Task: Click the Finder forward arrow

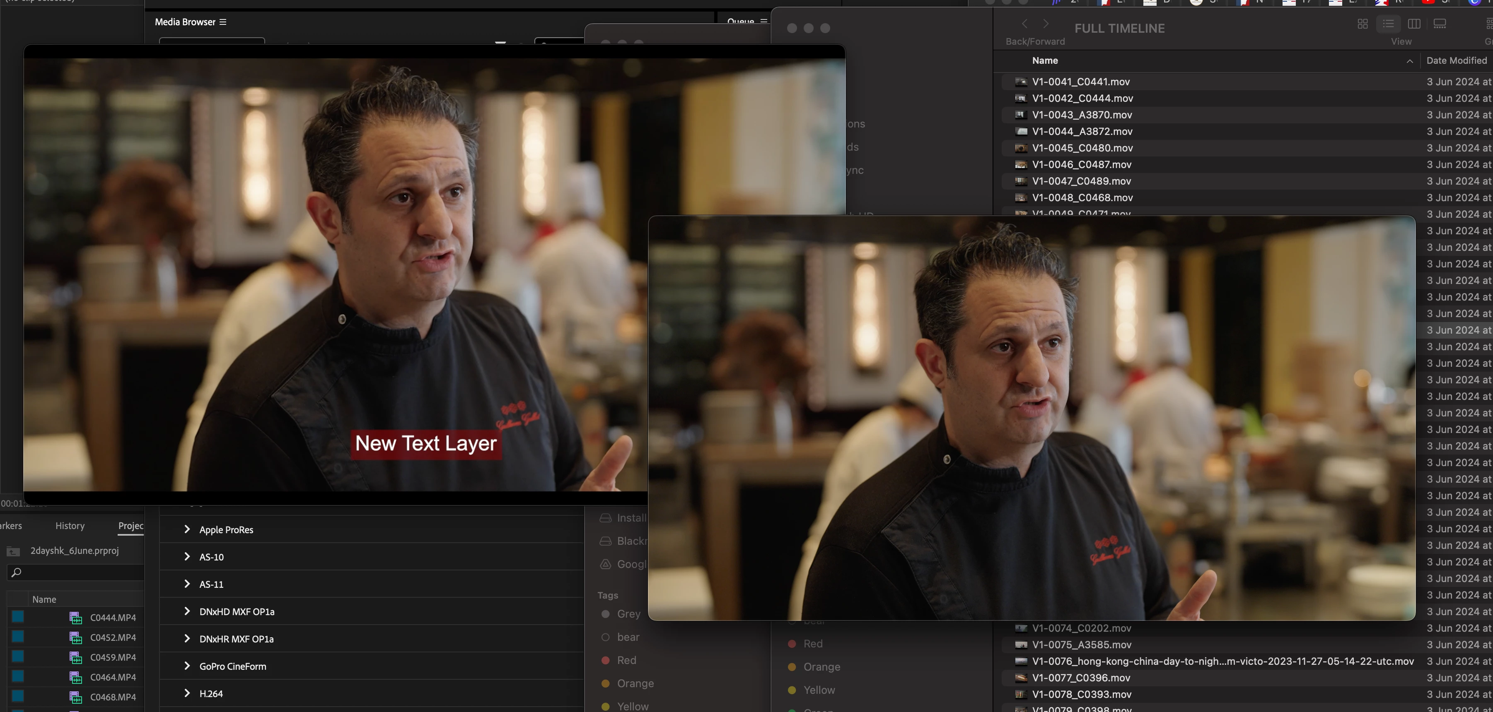Action: (1046, 24)
